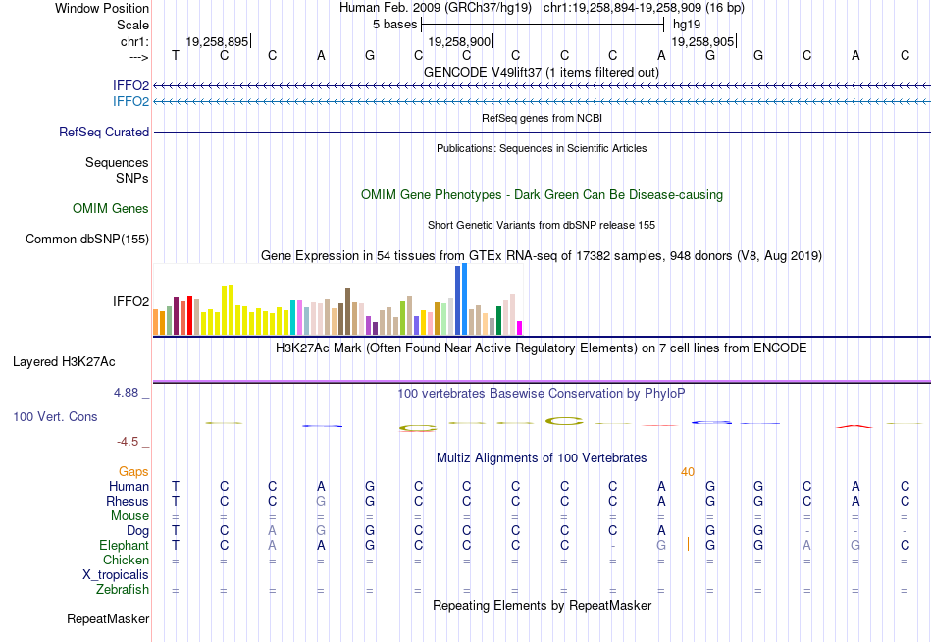Screen dimensions: 932x642
Task: Click the 19,258,895 position label
Action: (x=217, y=41)
